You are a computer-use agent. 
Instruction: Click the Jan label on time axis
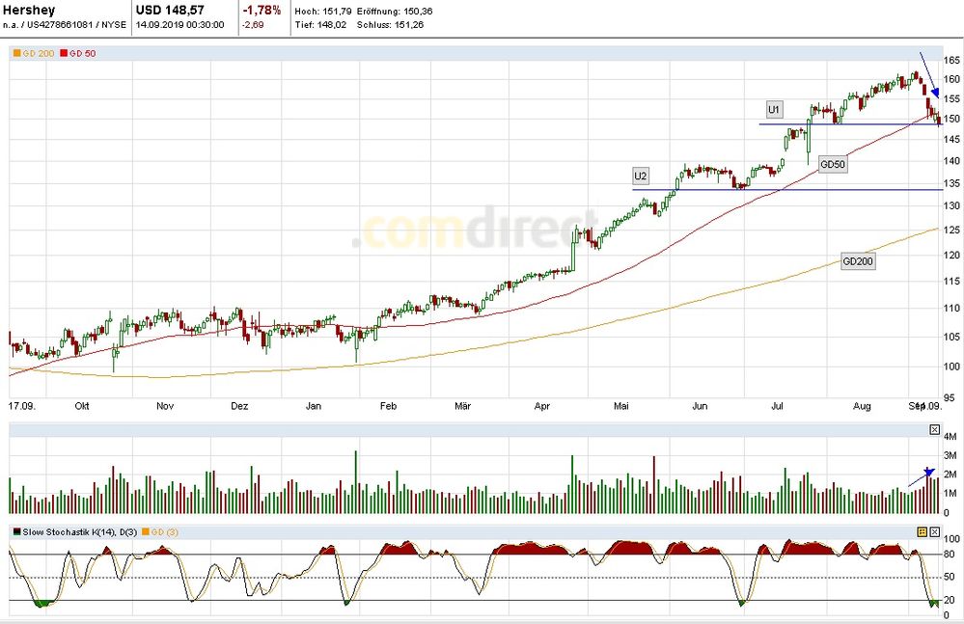314,406
